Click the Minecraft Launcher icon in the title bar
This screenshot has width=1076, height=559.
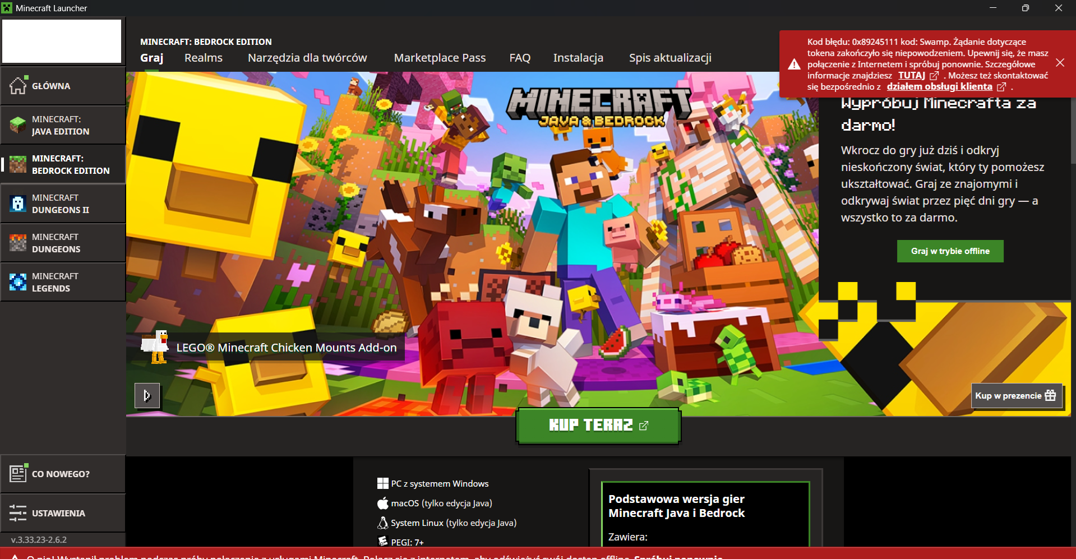[x=7, y=8]
